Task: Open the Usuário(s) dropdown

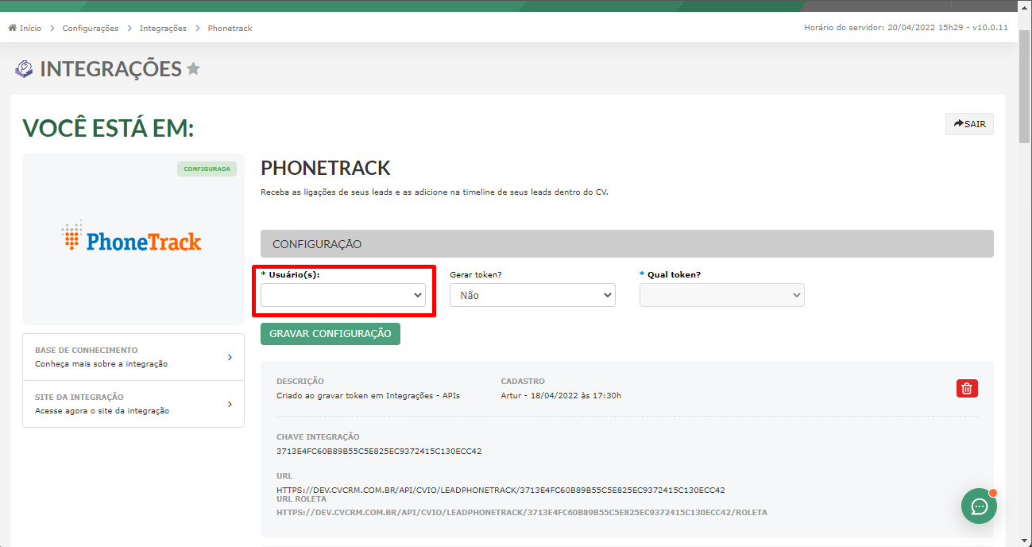Action: click(x=343, y=295)
